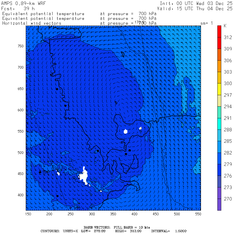Click the 'LOW= 270.00' legend value
The height and width of the screenshot is (234, 234).
click(93, 231)
